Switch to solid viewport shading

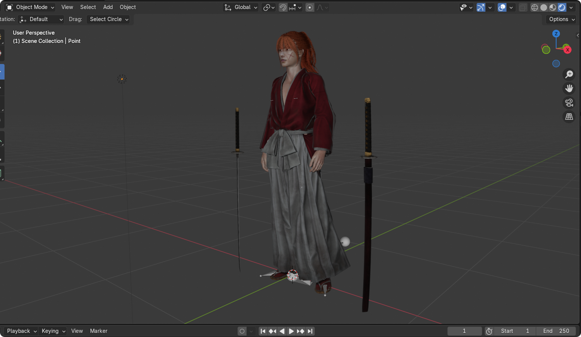click(x=544, y=7)
